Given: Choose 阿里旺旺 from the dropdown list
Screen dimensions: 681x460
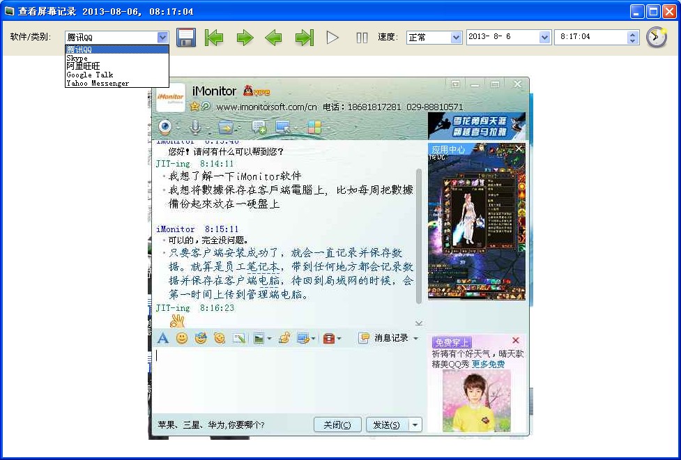Looking at the screenshot, I should [x=117, y=66].
